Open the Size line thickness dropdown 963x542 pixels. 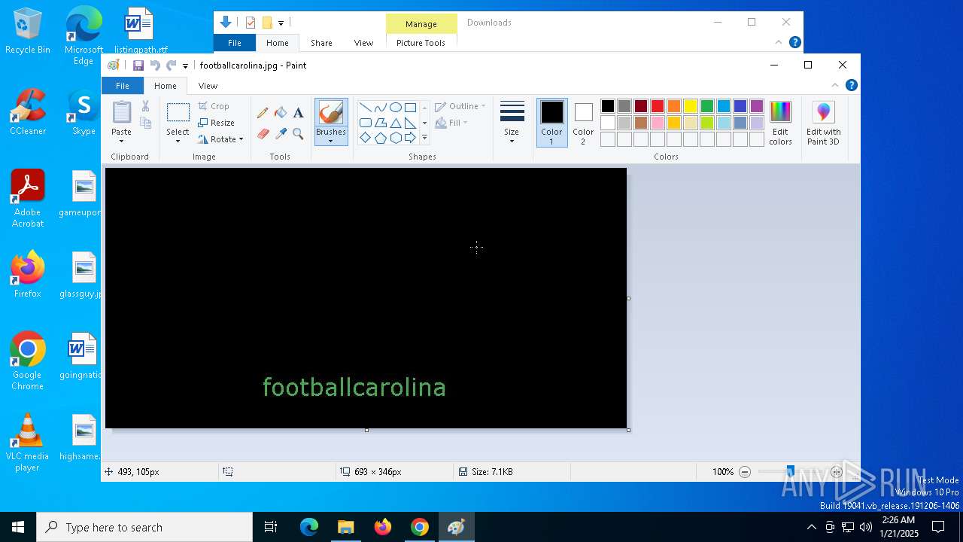[x=512, y=123]
